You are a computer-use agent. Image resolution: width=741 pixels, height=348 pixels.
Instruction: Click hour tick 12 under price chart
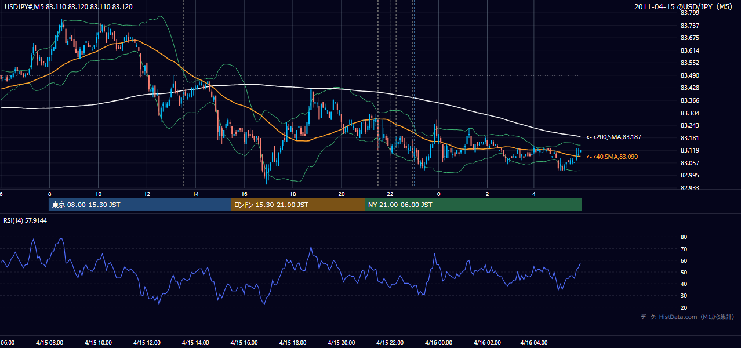pyautogui.click(x=147, y=194)
